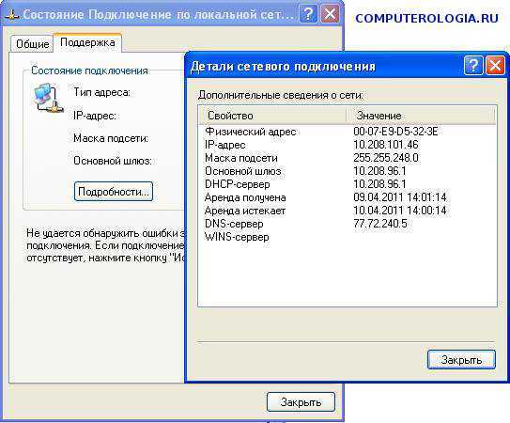Select the IP-адрес row in details list
The image size is (510, 423).
pyautogui.click(x=348, y=145)
